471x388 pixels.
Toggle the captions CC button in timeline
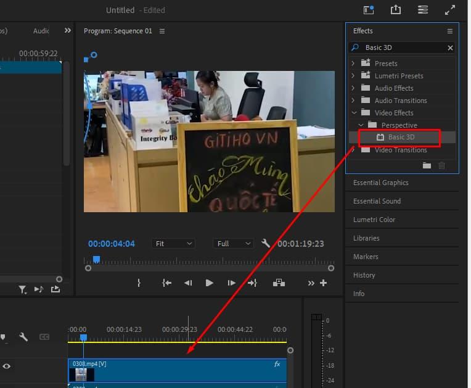(44, 337)
